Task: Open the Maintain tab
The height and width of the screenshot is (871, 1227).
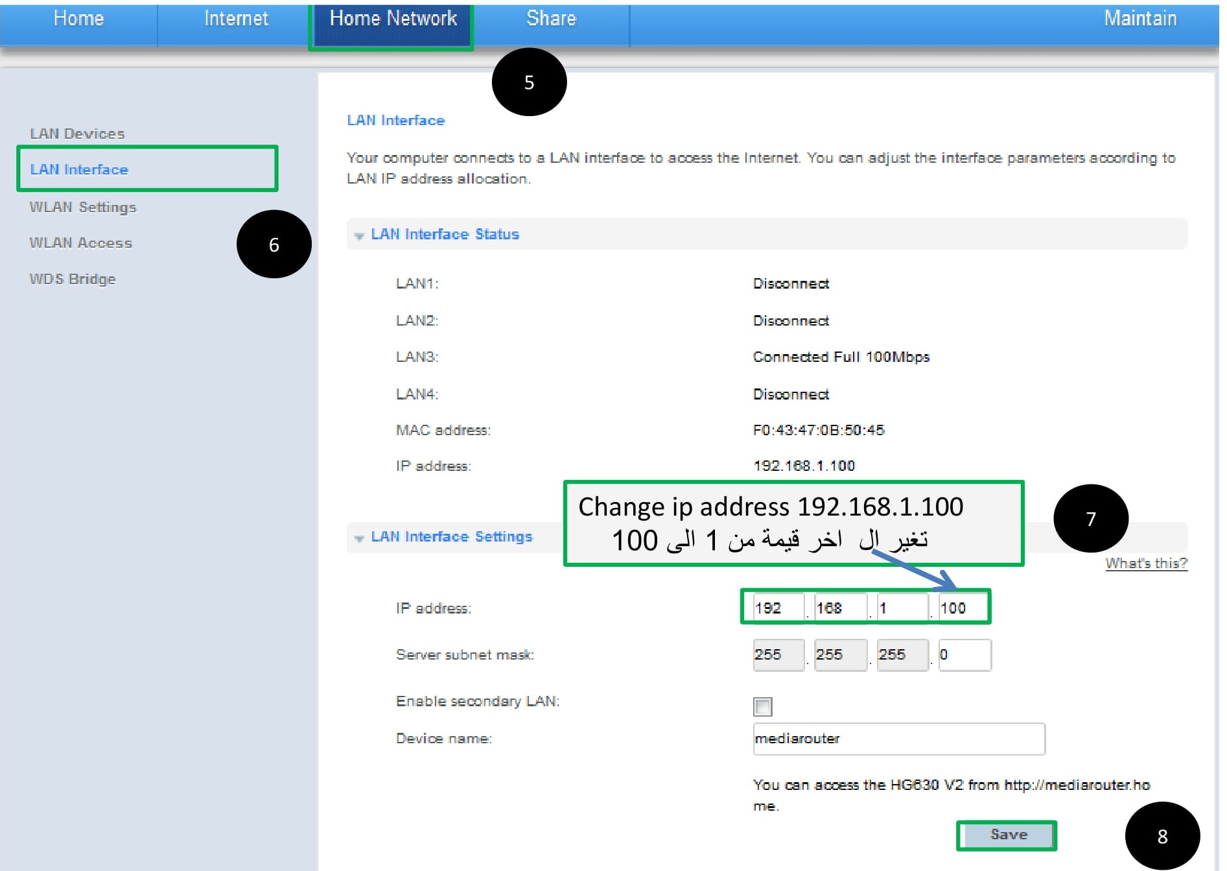Action: coord(1139,19)
